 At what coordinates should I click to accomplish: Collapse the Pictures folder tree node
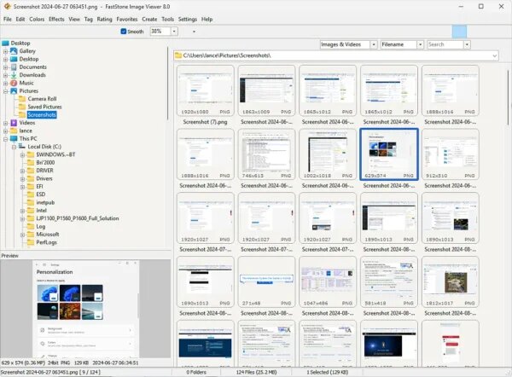pos(5,91)
